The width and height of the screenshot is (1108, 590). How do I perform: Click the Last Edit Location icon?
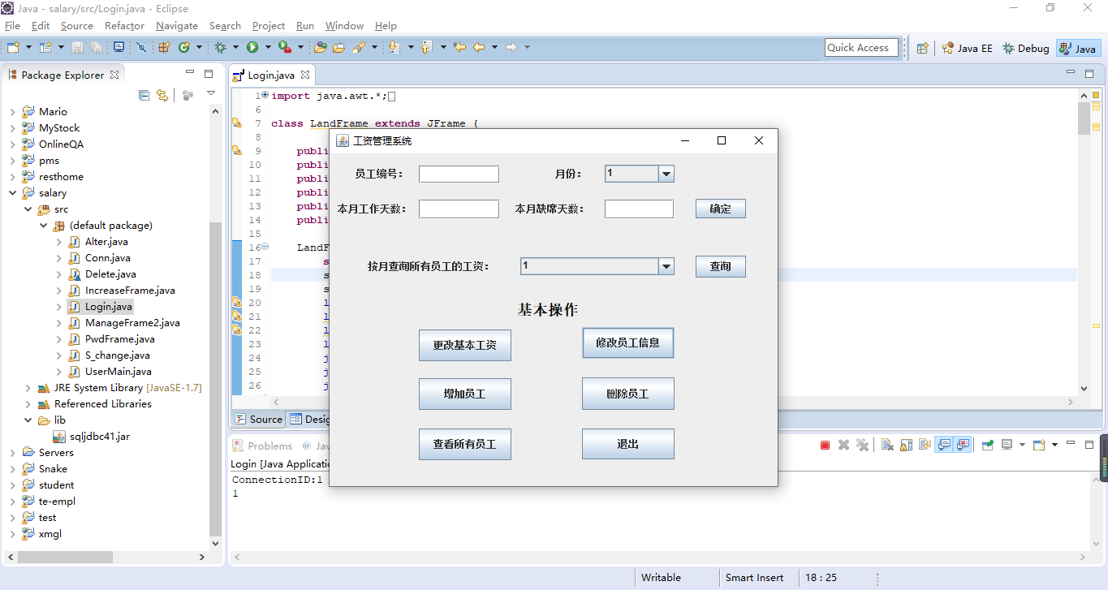(459, 47)
